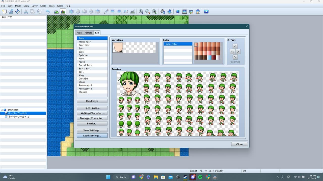Click the offset down arrow

pyautogui.click(x=235, y=57)
